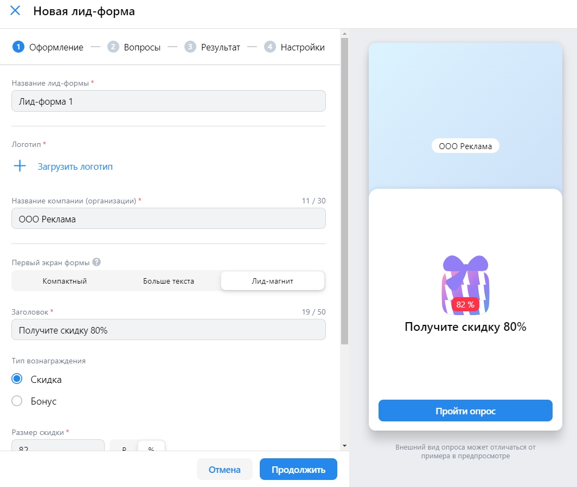Viewport: 577px width, 487px height.
Task: Click the form's vertical scrollbar thumb
Action: coord(344,190)
